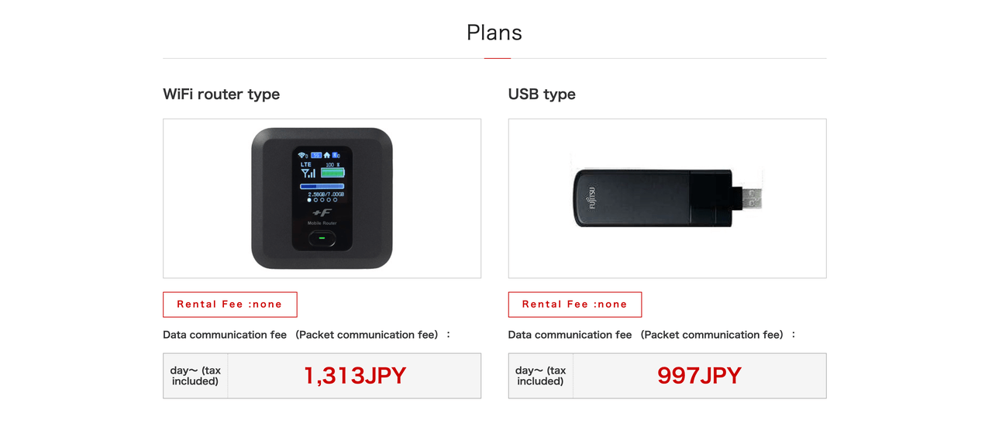Click the USB type heading
The width and height of the screenshot is (992, 441).
[x=542, y=94]
